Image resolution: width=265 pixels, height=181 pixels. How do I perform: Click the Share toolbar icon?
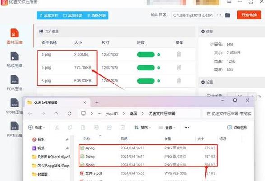[x=109, y=128]
